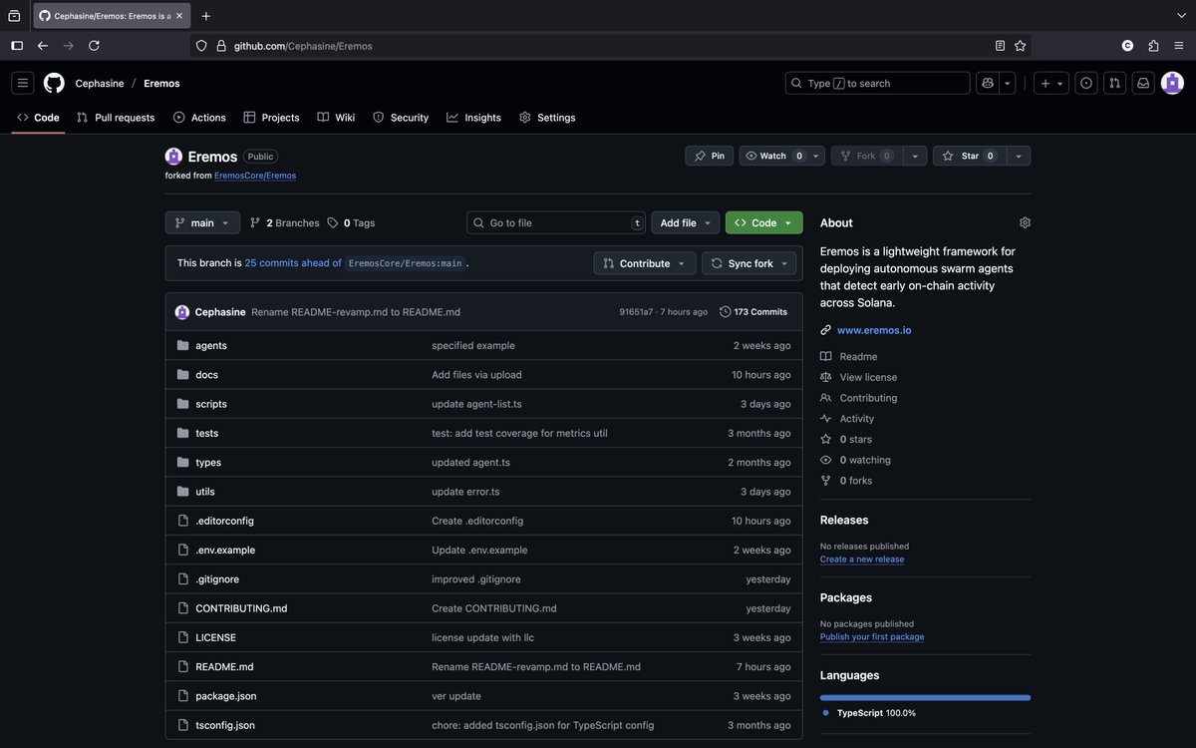Expand the Contribute dropdown

coord(645,263)
